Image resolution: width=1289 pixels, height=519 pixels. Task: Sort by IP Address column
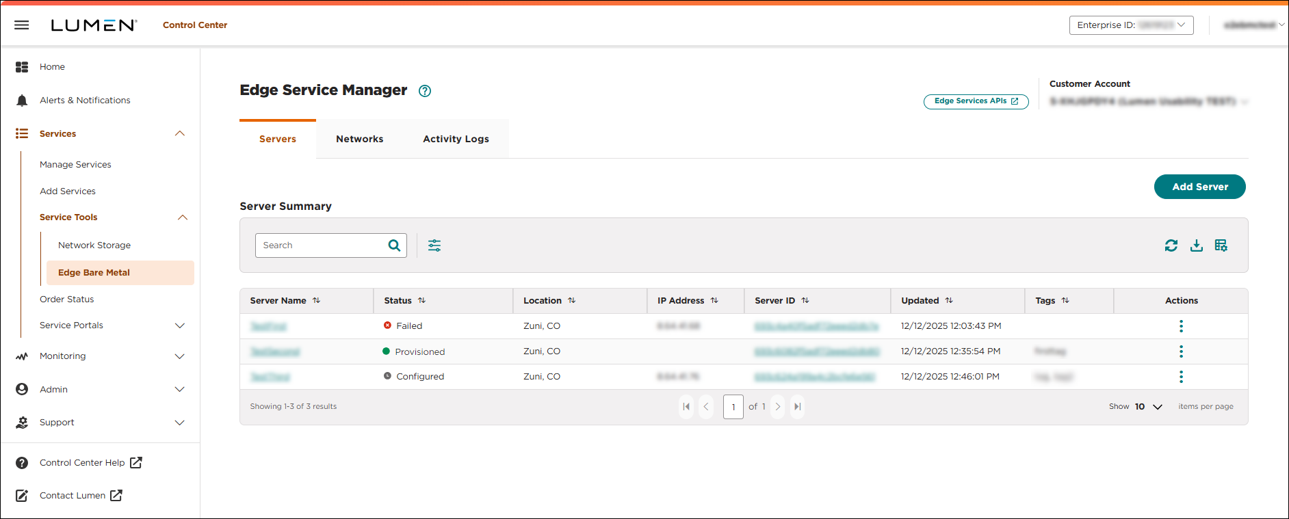tap(714, 301)
